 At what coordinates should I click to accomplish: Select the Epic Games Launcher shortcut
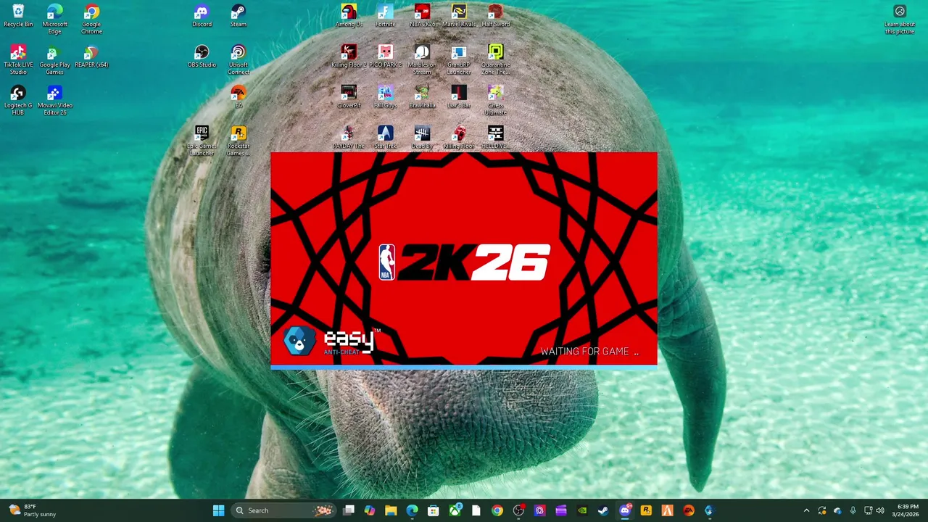[202, 141]
